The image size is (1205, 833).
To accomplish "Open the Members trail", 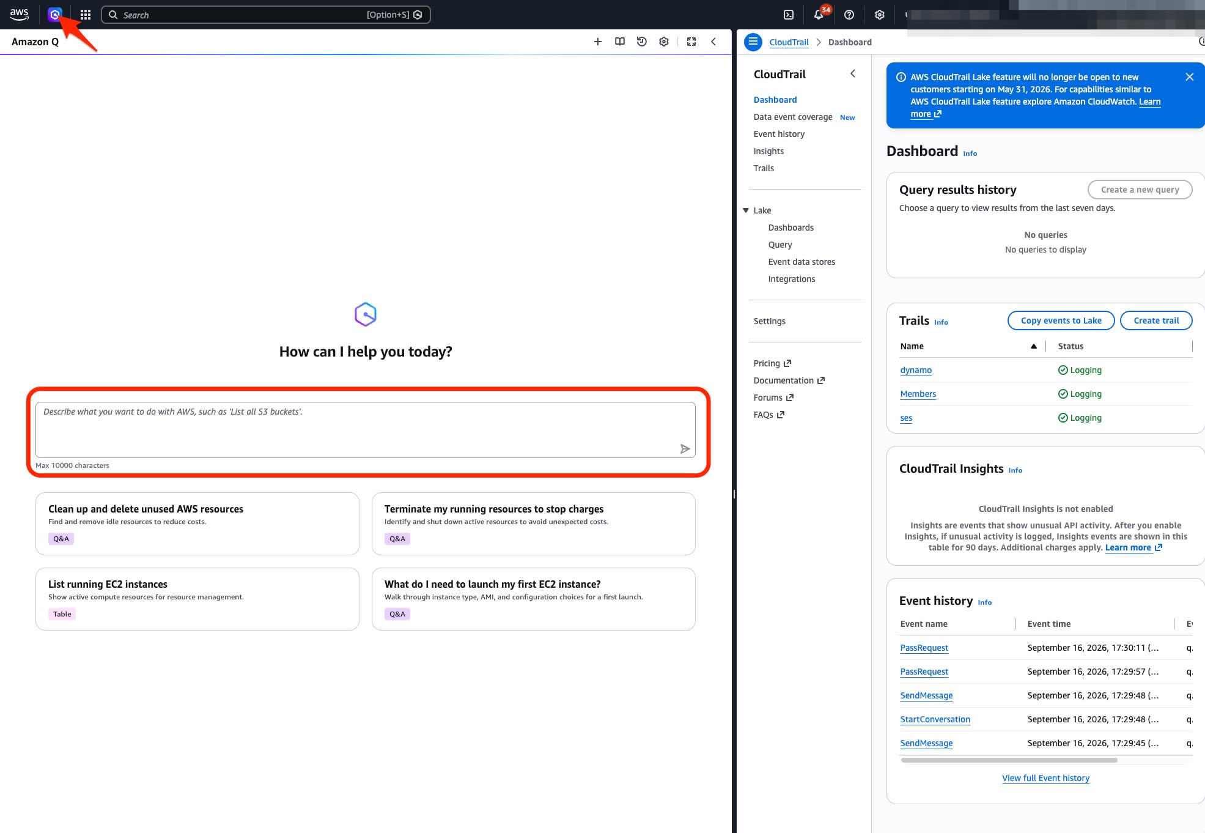I will coord(918,394).
